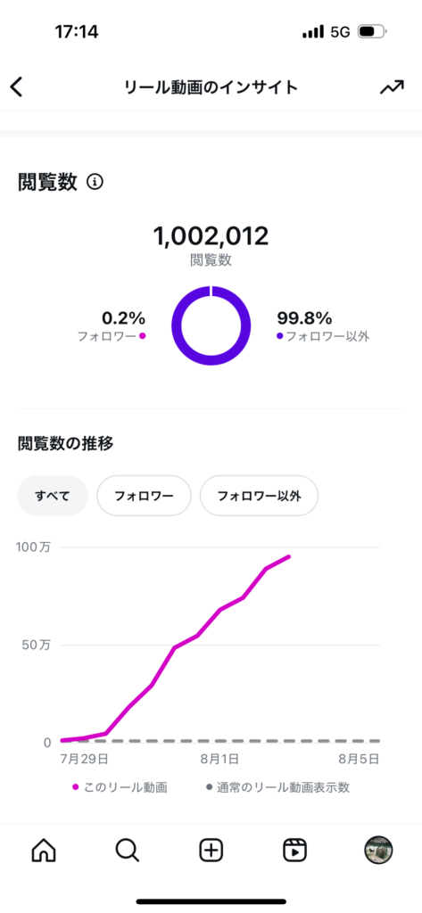Open the trending arrow insights icon
Image resolution: width=422 pixels, height=913 pixels.
point(392,87)
